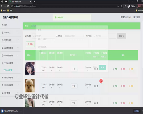Screen dimensions: 143x114
Task: Open the browser side panel icon
Action: point(125,6)
